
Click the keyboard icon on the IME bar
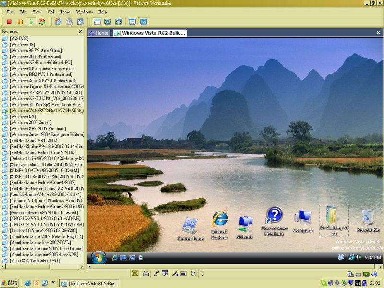tap(146, 274)
